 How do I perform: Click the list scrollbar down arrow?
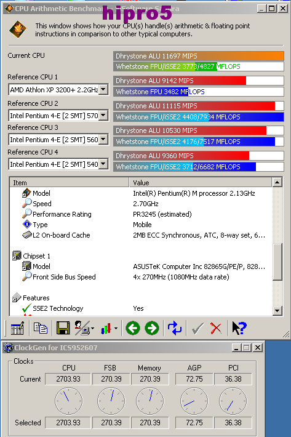(277, 310)
